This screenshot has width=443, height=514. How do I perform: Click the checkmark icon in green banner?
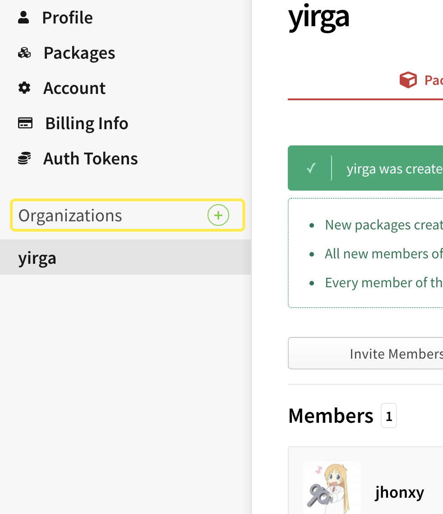pos(311,168)
